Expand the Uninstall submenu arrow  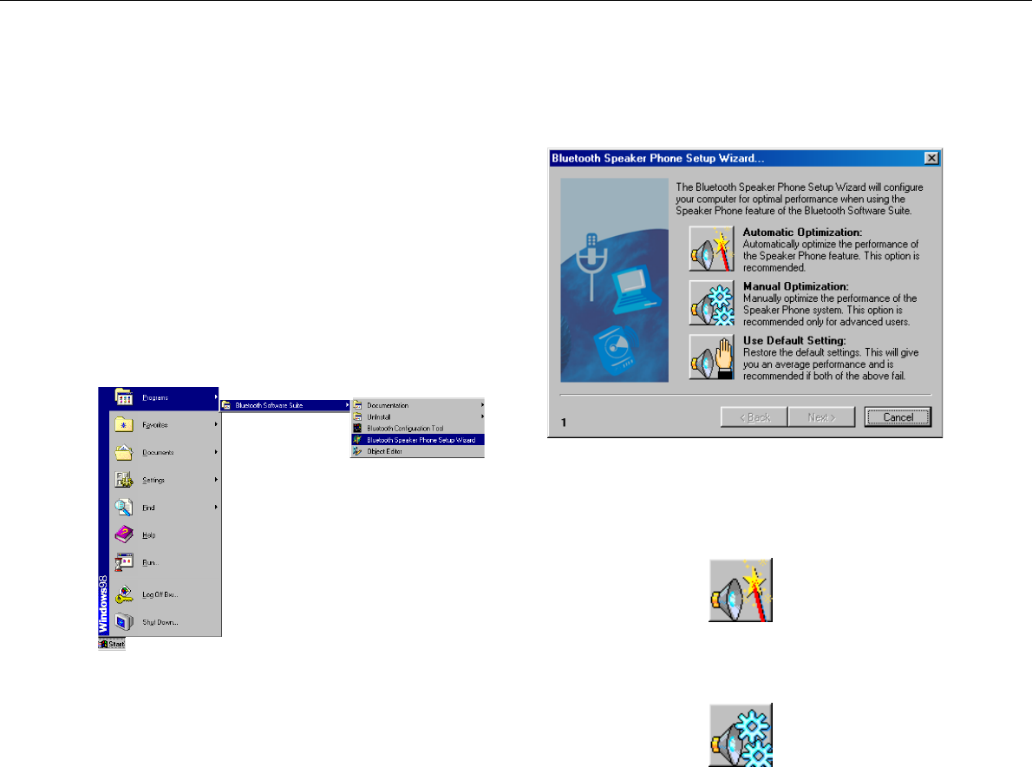coord(482,416)
